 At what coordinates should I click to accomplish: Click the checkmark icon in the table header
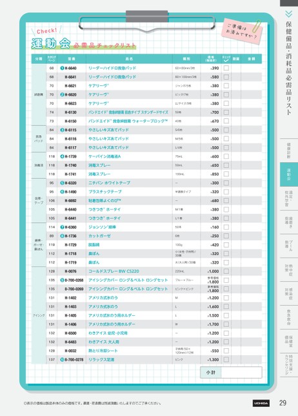point(226,61)
